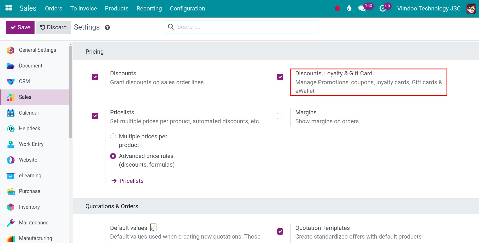Image resolution: width=479 pixels, height=243 pixels.
Task: Click the Manufacturing icon in sidebar
Action: 10,239
